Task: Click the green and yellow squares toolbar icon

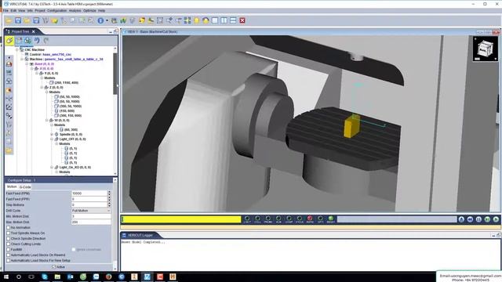Action: point(187,20)
